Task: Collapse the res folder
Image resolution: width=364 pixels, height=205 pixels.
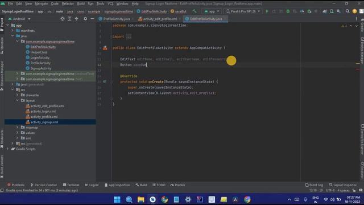Action: pos(13,89)
